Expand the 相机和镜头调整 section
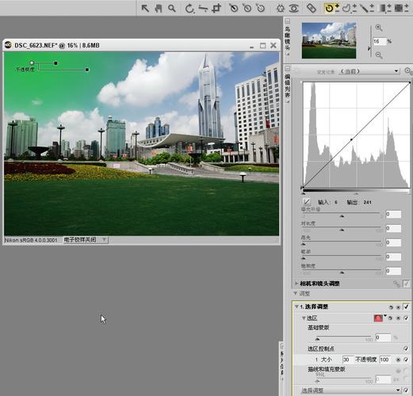 pyautogui.click(x=296, y=284)
